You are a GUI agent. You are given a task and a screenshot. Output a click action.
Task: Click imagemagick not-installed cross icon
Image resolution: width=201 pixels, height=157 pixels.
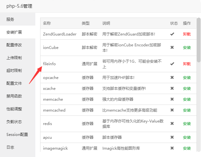coord(172,148)
